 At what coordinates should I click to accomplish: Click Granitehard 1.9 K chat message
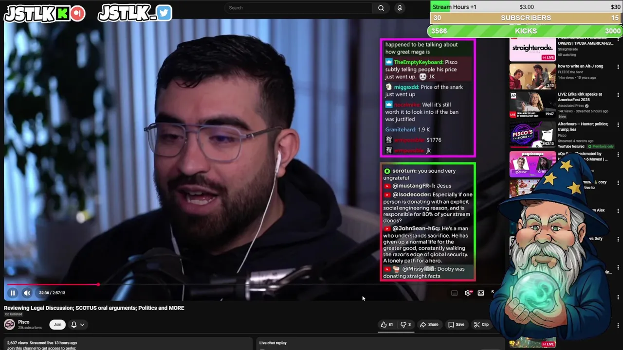[x=407, y=130]
